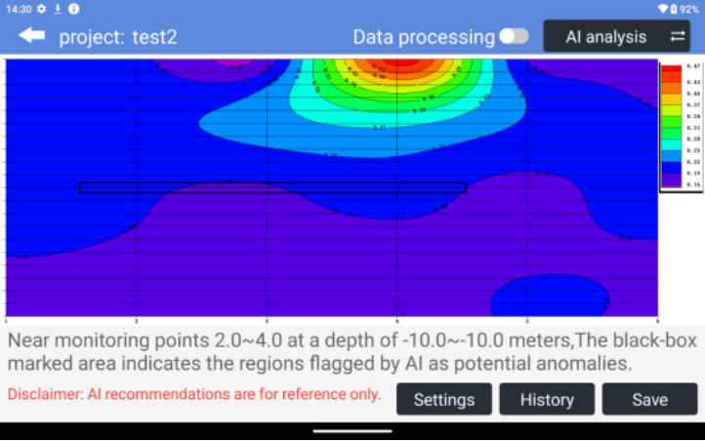Screen dimensions: 705x441
Task: Tap the project: test2 title
Action: tap(118, 37)
